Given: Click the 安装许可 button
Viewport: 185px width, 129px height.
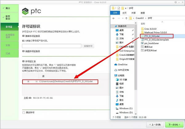Looking at the screenshot, I should click(x=88, y=46).
